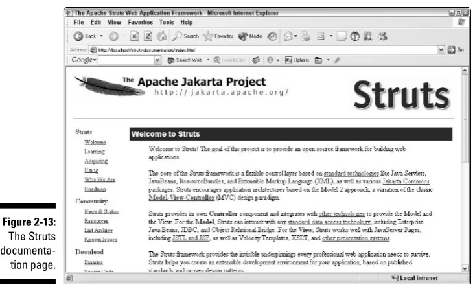Reload page with the Refresh icon
This screenshot has height=289, width=475.
pyautogui.click(x=148, y=36)
